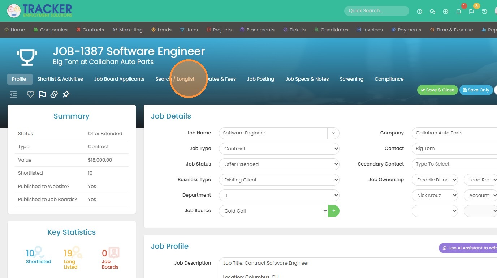
Task: Open the chat messages icon
Action: (x=432, y=12)
